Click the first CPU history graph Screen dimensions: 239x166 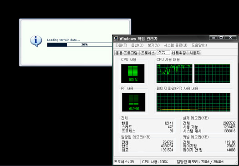point(174,73)
